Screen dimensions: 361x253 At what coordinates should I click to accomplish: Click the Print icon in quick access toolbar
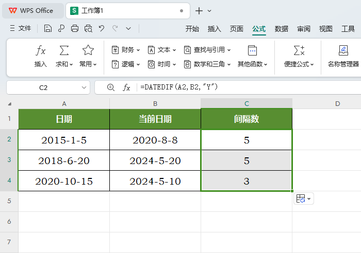click(75, 29)
